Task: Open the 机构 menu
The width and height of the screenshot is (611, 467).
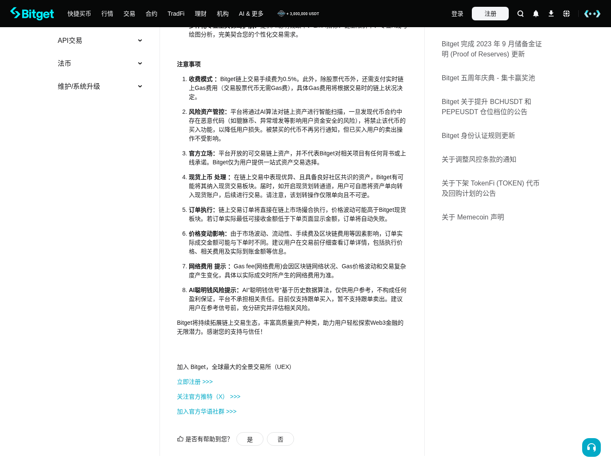Action: point(223,14)
